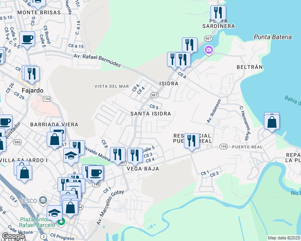The image size is (301, 241).
Task: Select coffee cup marker below Monte Brisas
Action: pos(27,39)
